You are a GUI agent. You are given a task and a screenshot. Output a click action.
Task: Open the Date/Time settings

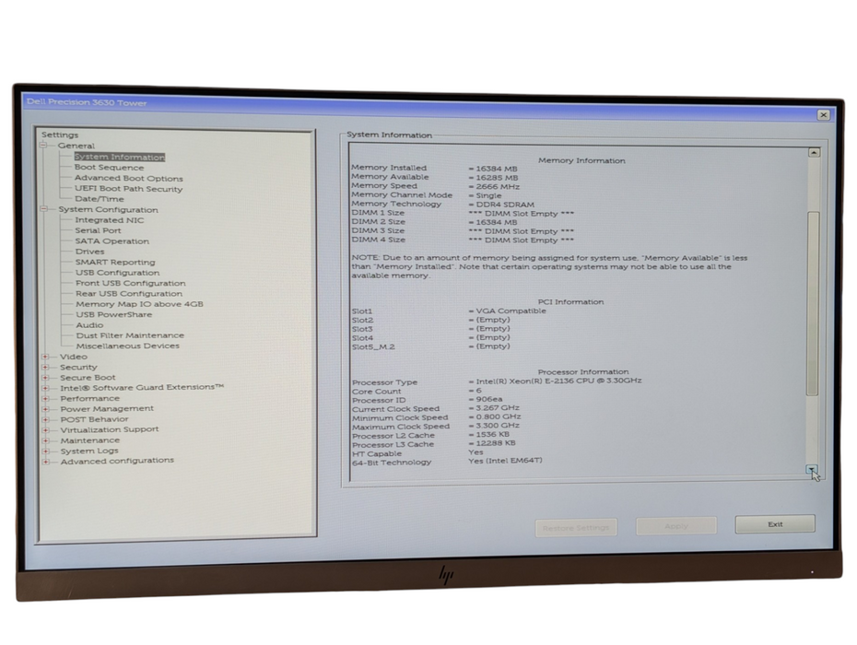click(x=99, y=199)
